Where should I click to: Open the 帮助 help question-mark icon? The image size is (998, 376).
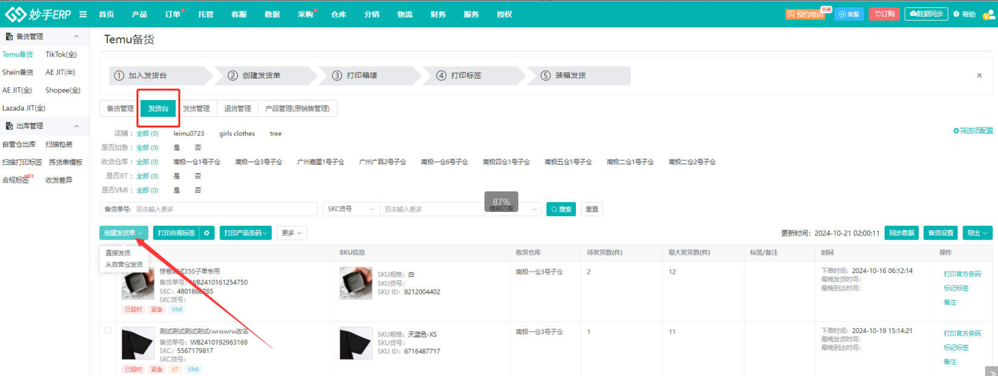964,15
